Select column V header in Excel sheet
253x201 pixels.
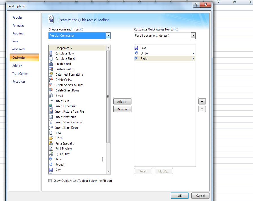tap(218, 2)
